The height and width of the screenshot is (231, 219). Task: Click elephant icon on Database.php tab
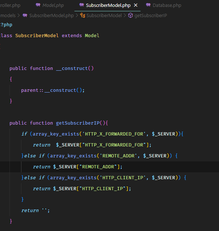[x=148, y=5]
